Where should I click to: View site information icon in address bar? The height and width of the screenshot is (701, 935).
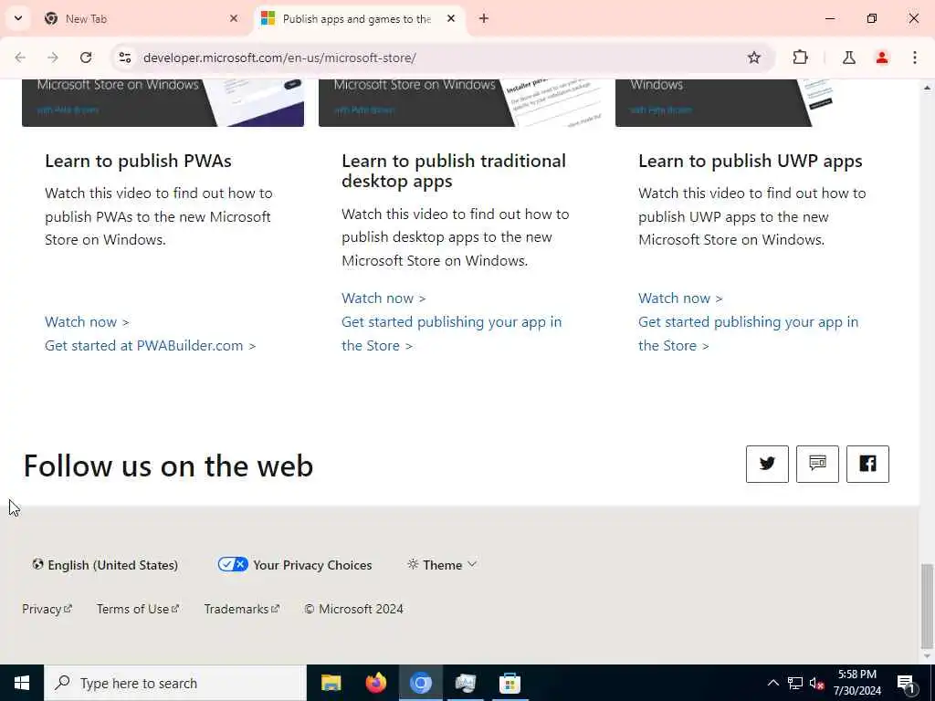(x=124, y=58)
